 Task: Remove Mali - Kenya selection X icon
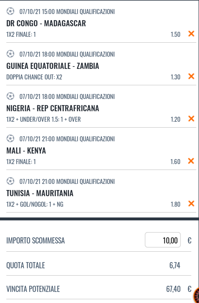click(191, 161)
